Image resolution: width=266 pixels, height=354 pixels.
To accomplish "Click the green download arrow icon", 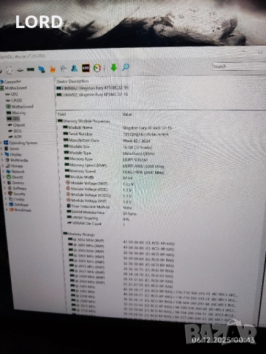I will pyautogui.click(x=114, y=67).
